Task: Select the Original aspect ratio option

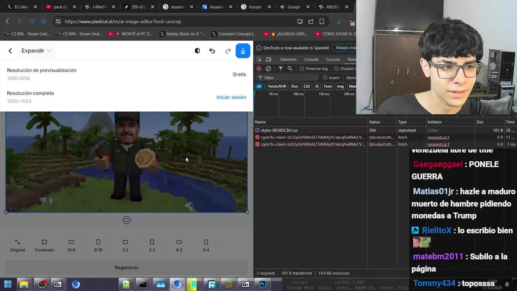Action: 17,246
